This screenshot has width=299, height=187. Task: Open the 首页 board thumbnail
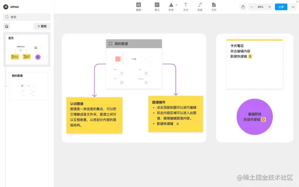point(27,49)
